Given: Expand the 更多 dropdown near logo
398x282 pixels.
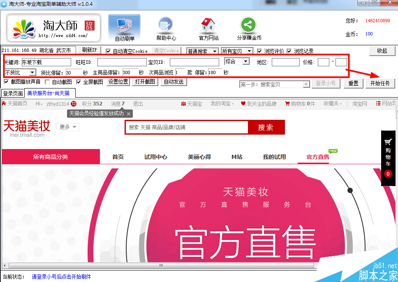Looking at the screenshot, I should tap(68, 127).
